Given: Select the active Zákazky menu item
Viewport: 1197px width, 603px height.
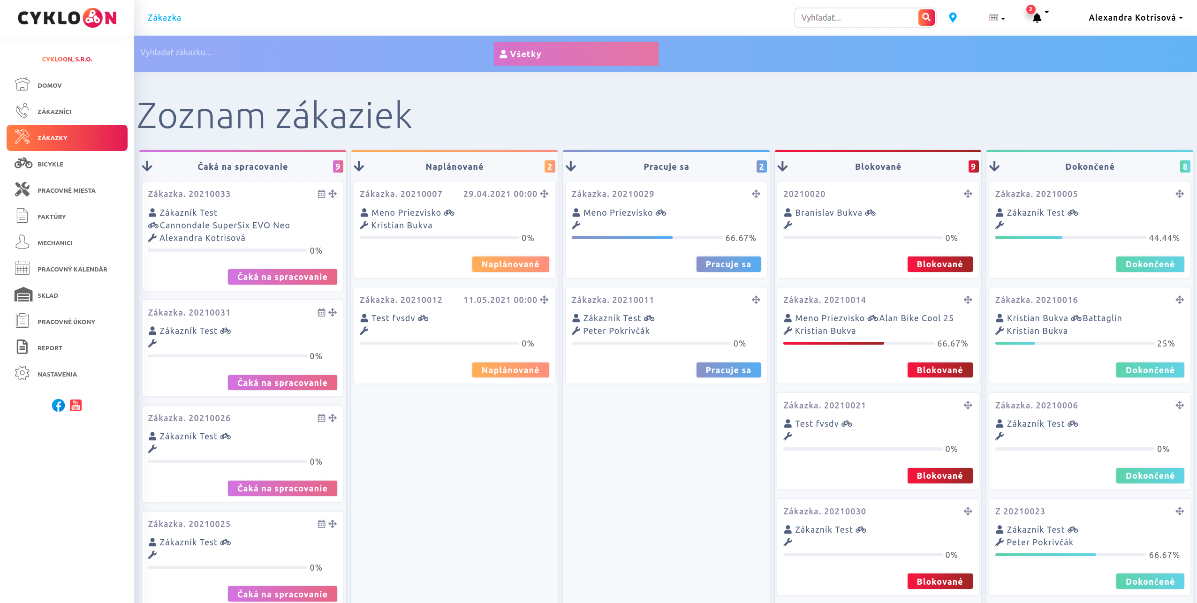Looking at the screenshot, I should click(x=67, y=138).
